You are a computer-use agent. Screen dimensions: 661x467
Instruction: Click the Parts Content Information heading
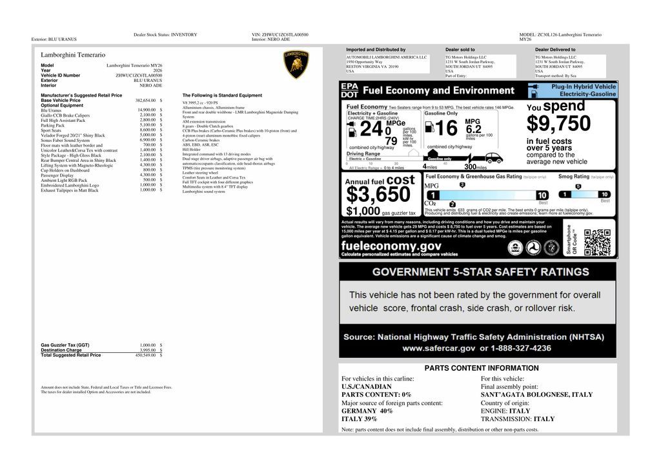pyautogui.click(x=482, y=368)
